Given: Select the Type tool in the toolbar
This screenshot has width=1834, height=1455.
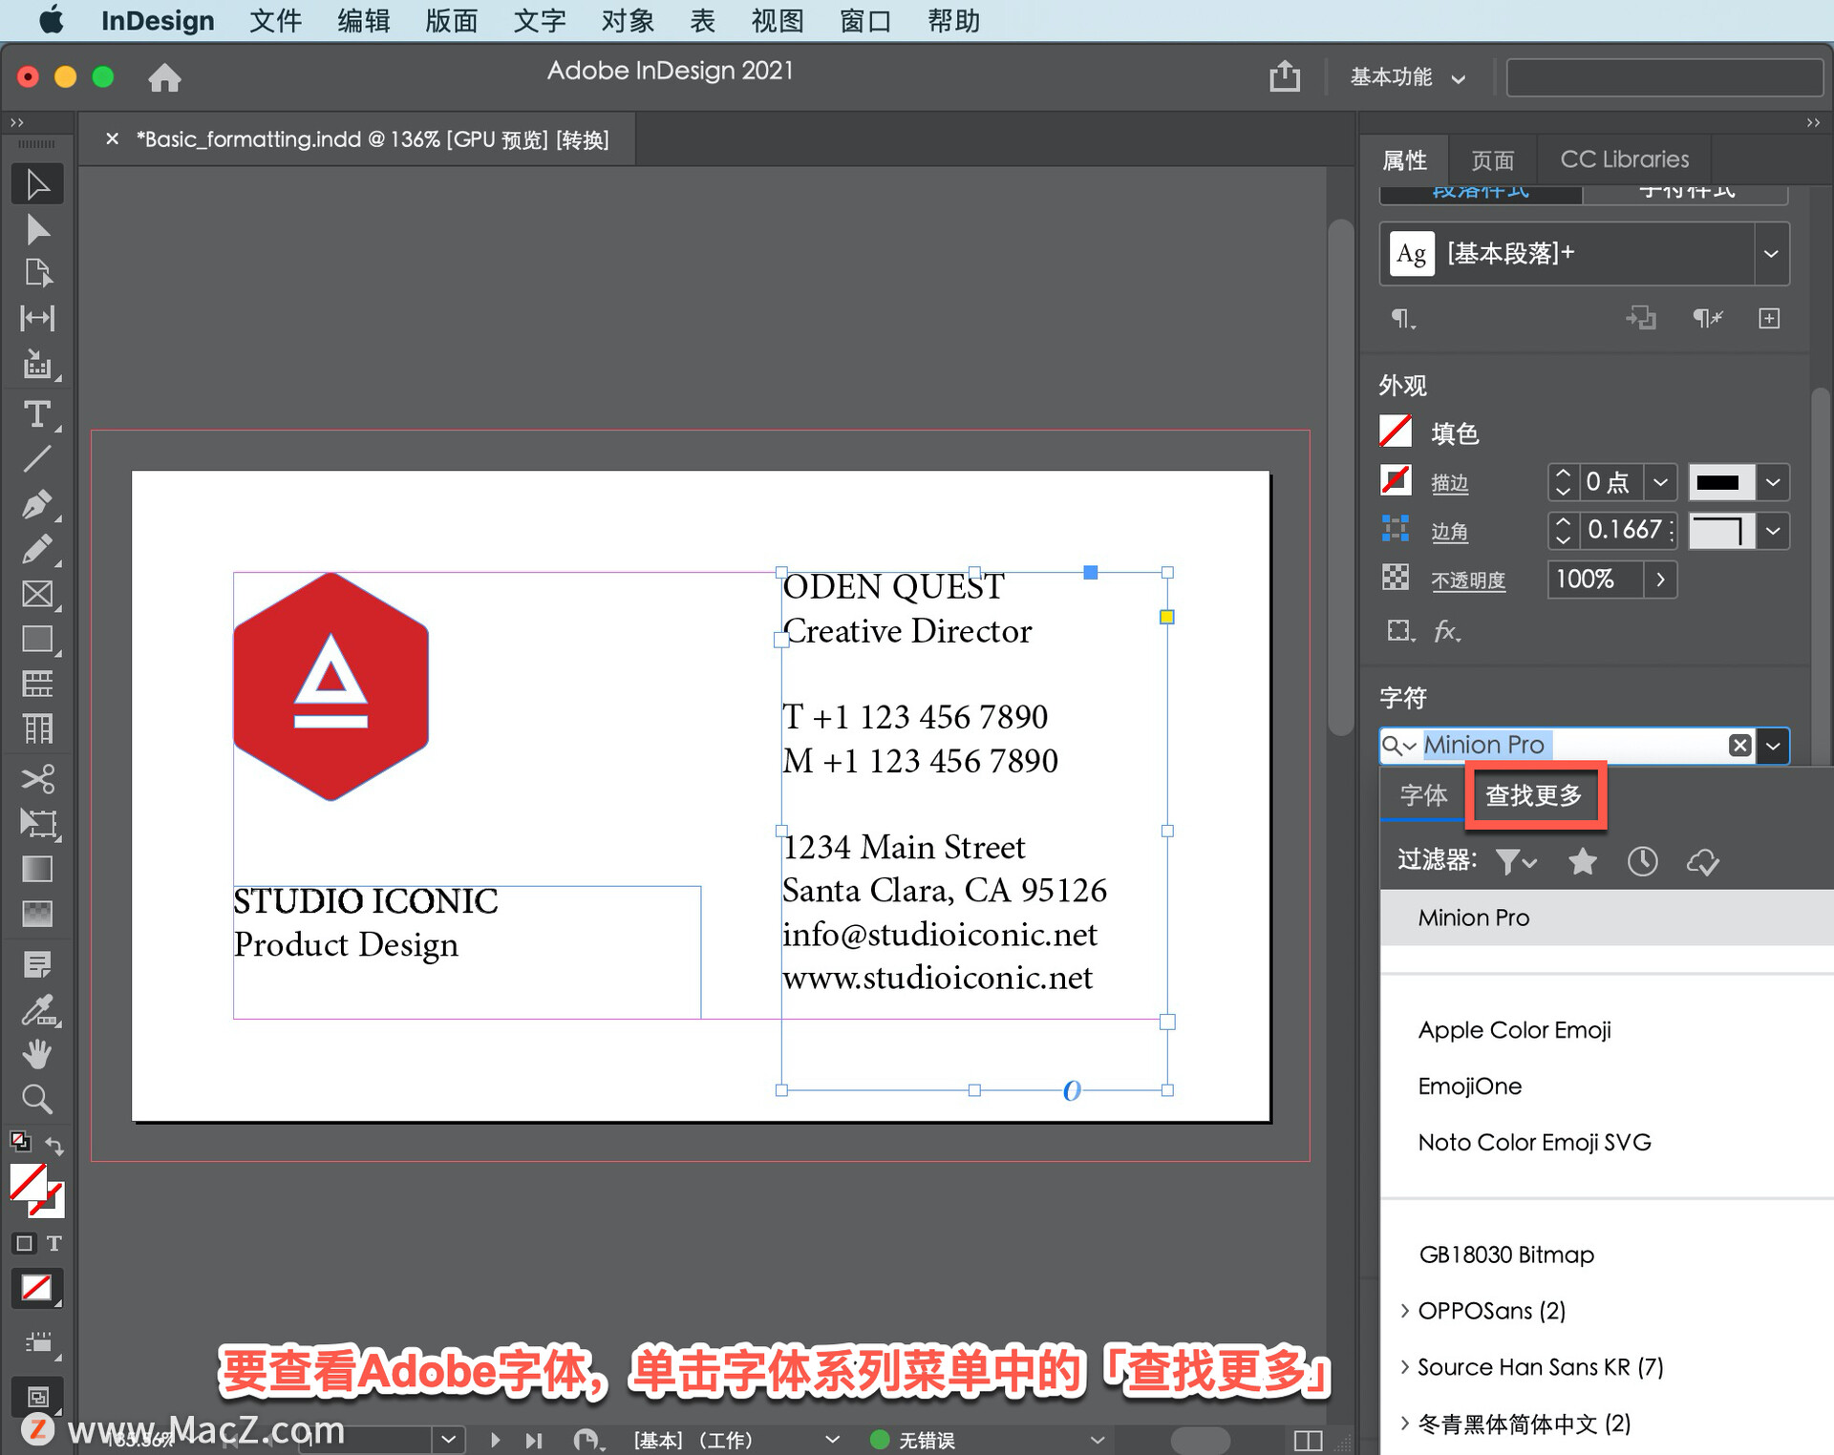Looking at the screenshot, I should 38,414.
